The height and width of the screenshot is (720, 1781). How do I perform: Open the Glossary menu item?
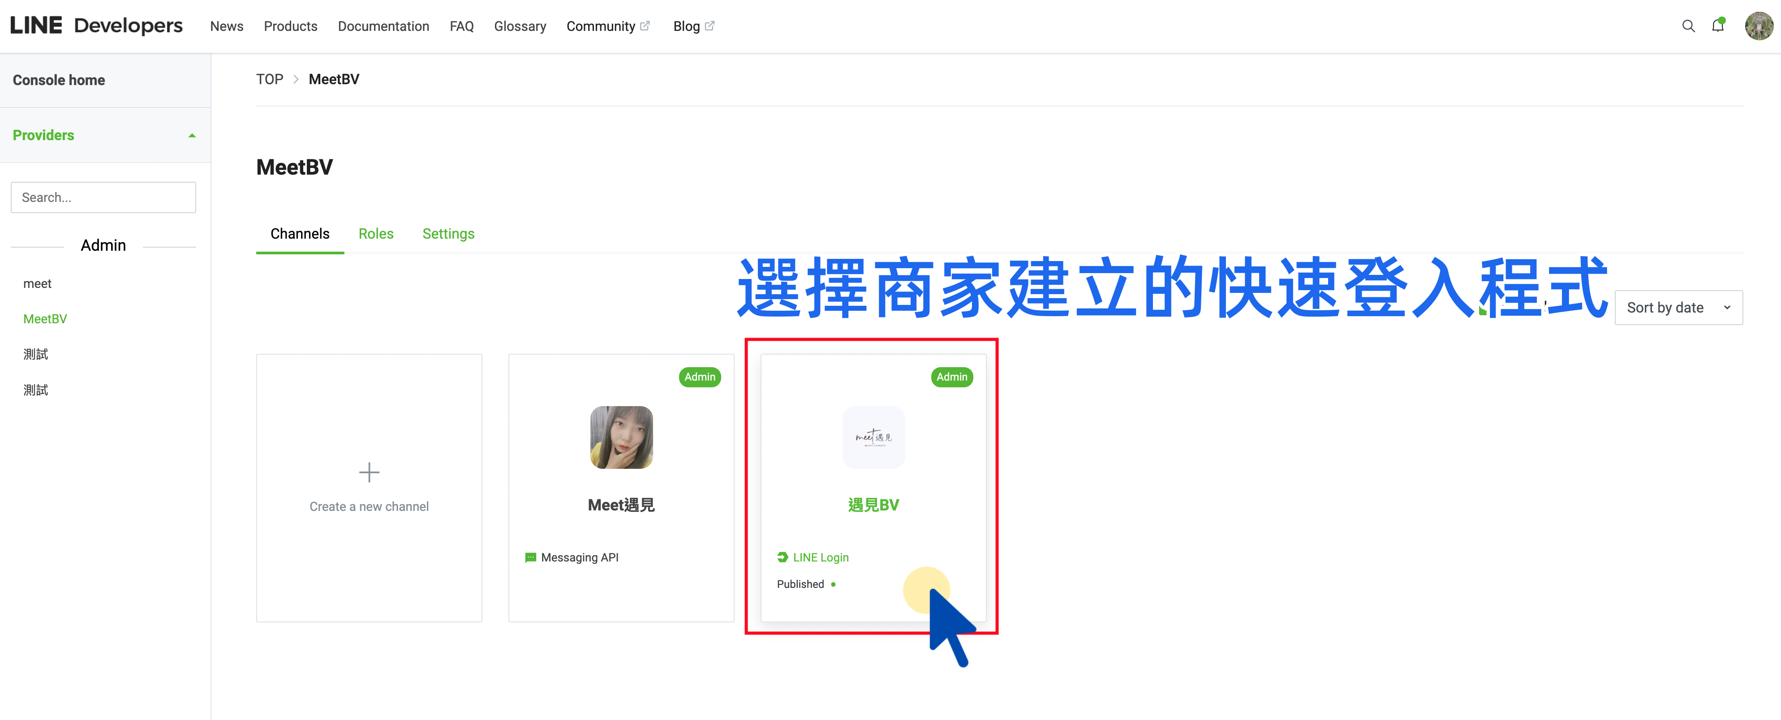click(x=520, y=26)
